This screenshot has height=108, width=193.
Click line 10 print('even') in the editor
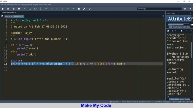28,48
